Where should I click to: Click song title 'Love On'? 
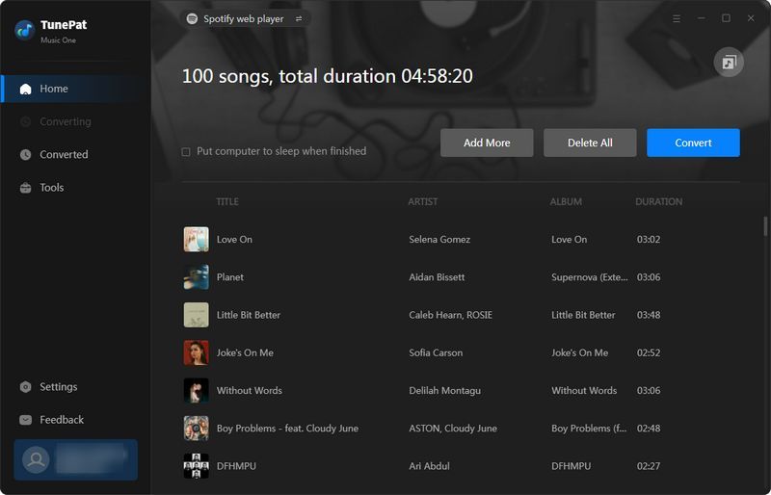coord(234,240)
